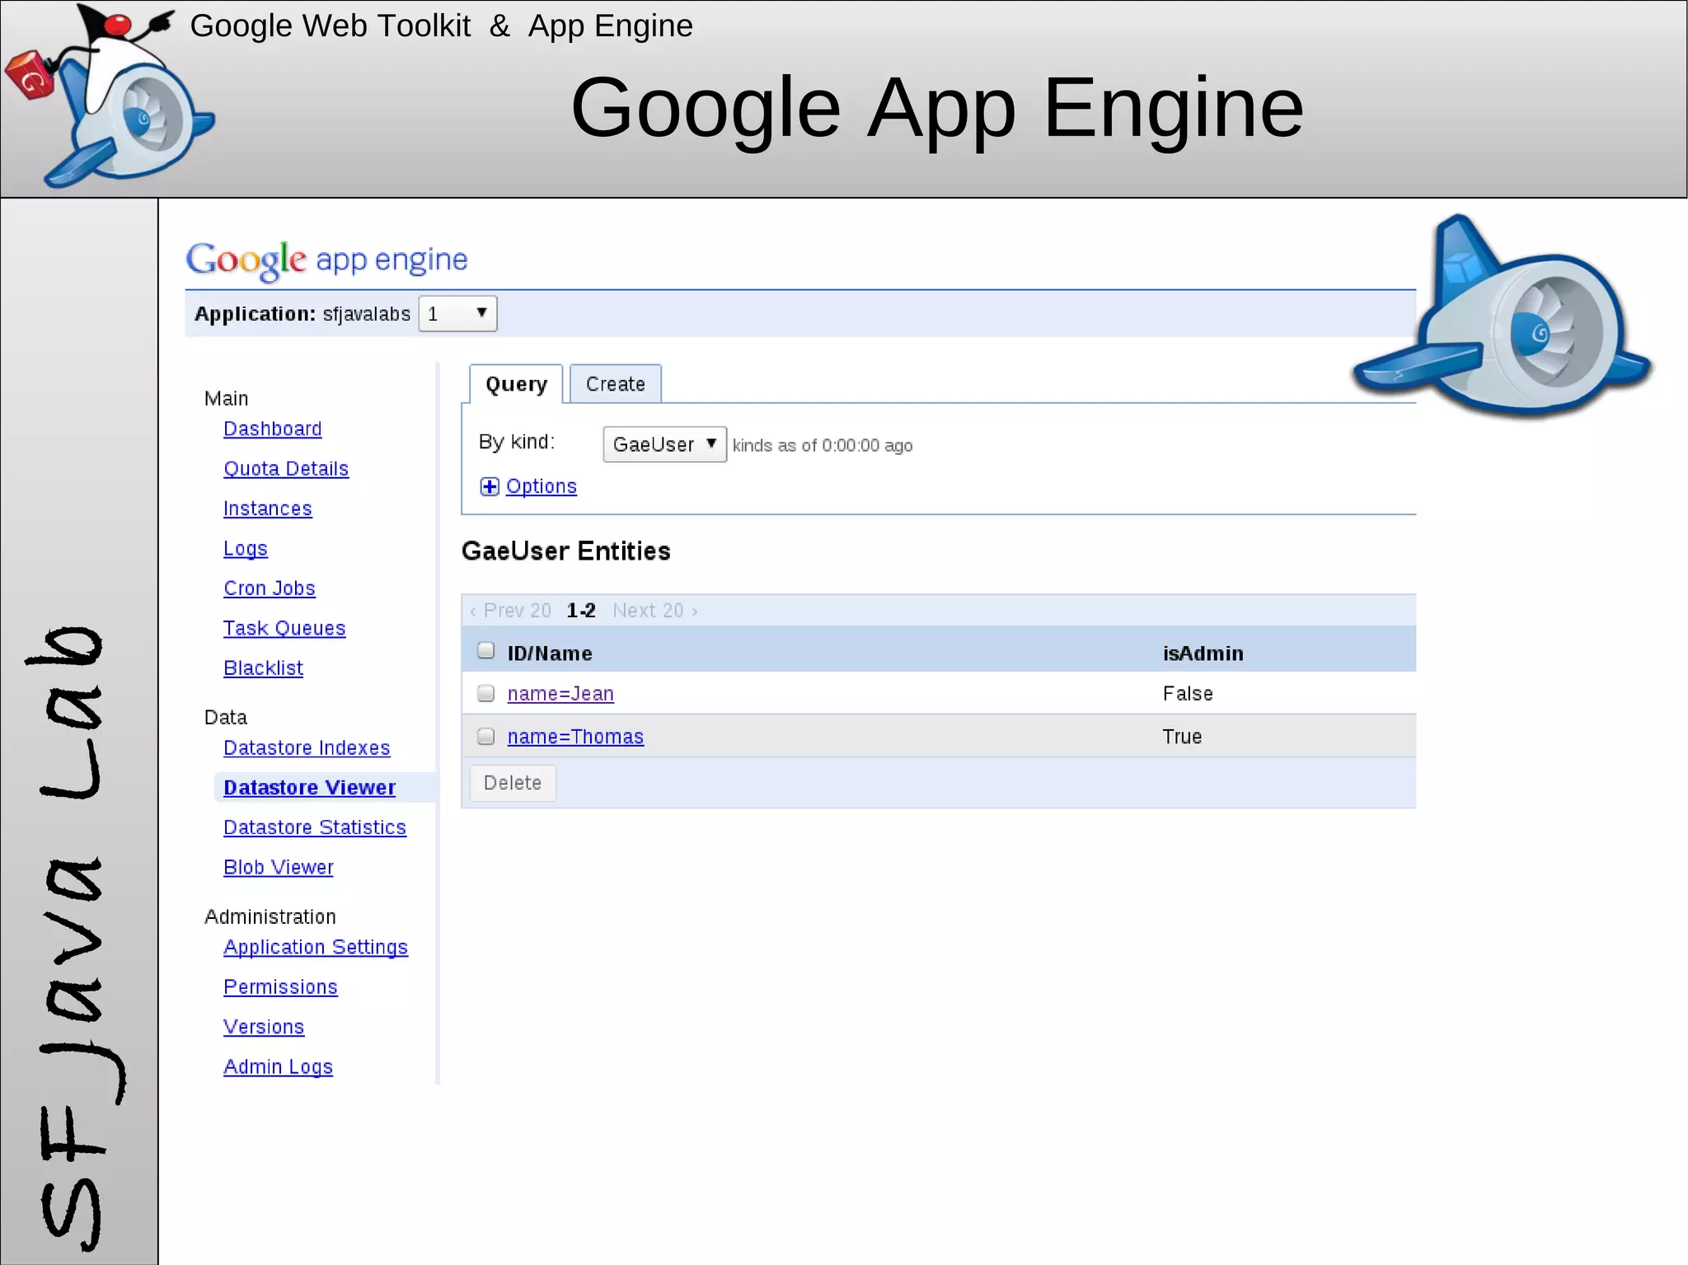The height and width of the screenshot is (1265, 1688).
Task: Open the name=Thomas entity
Action: (x=575, y=737)
